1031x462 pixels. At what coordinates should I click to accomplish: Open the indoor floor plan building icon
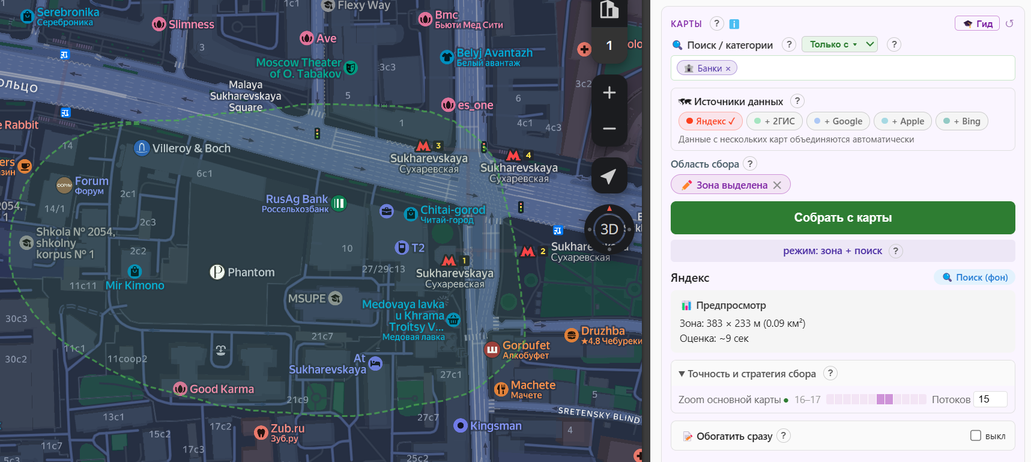tap(609, 10)
